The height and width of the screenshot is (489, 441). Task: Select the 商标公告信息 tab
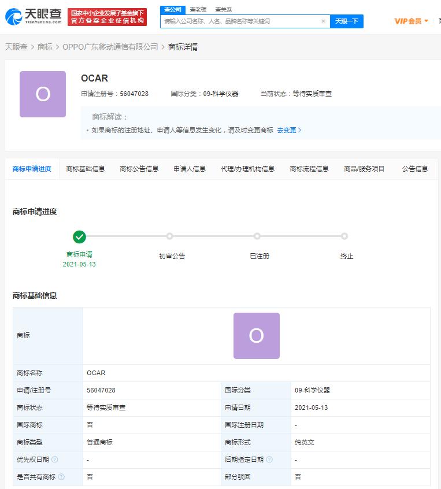pos(139,169)
